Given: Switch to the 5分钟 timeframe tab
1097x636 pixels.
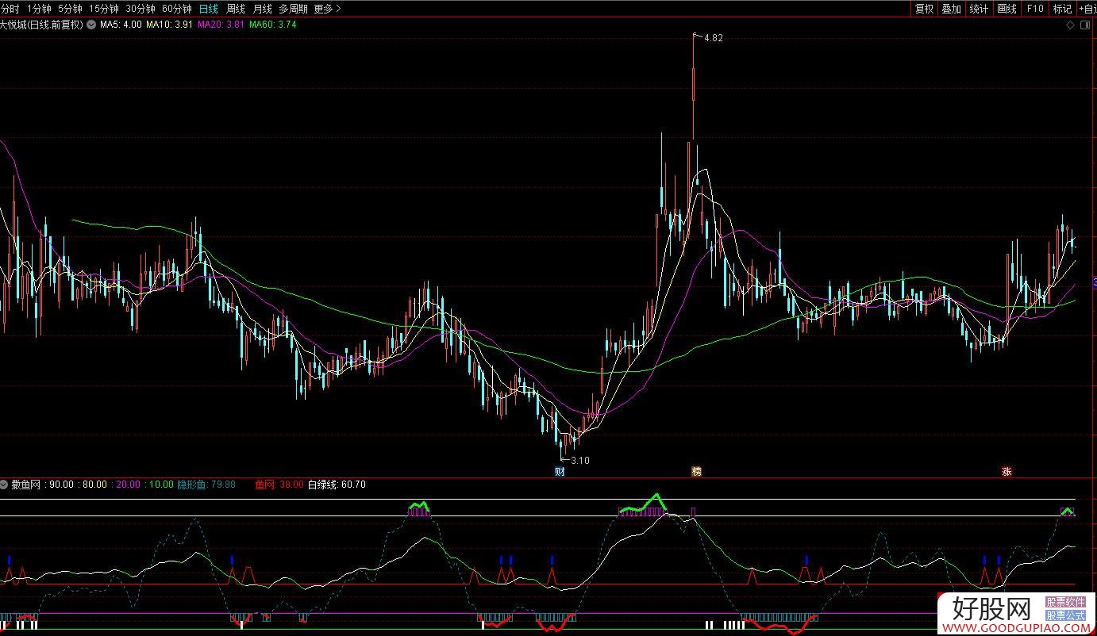Looking at the screenshot, I should pos(70,9).
